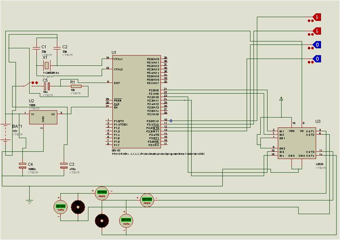Click the P2.0/A8 pin label

point(154,91)
